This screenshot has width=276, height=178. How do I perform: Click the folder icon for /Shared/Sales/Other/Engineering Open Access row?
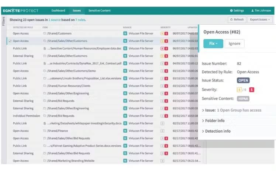point(45,93)
